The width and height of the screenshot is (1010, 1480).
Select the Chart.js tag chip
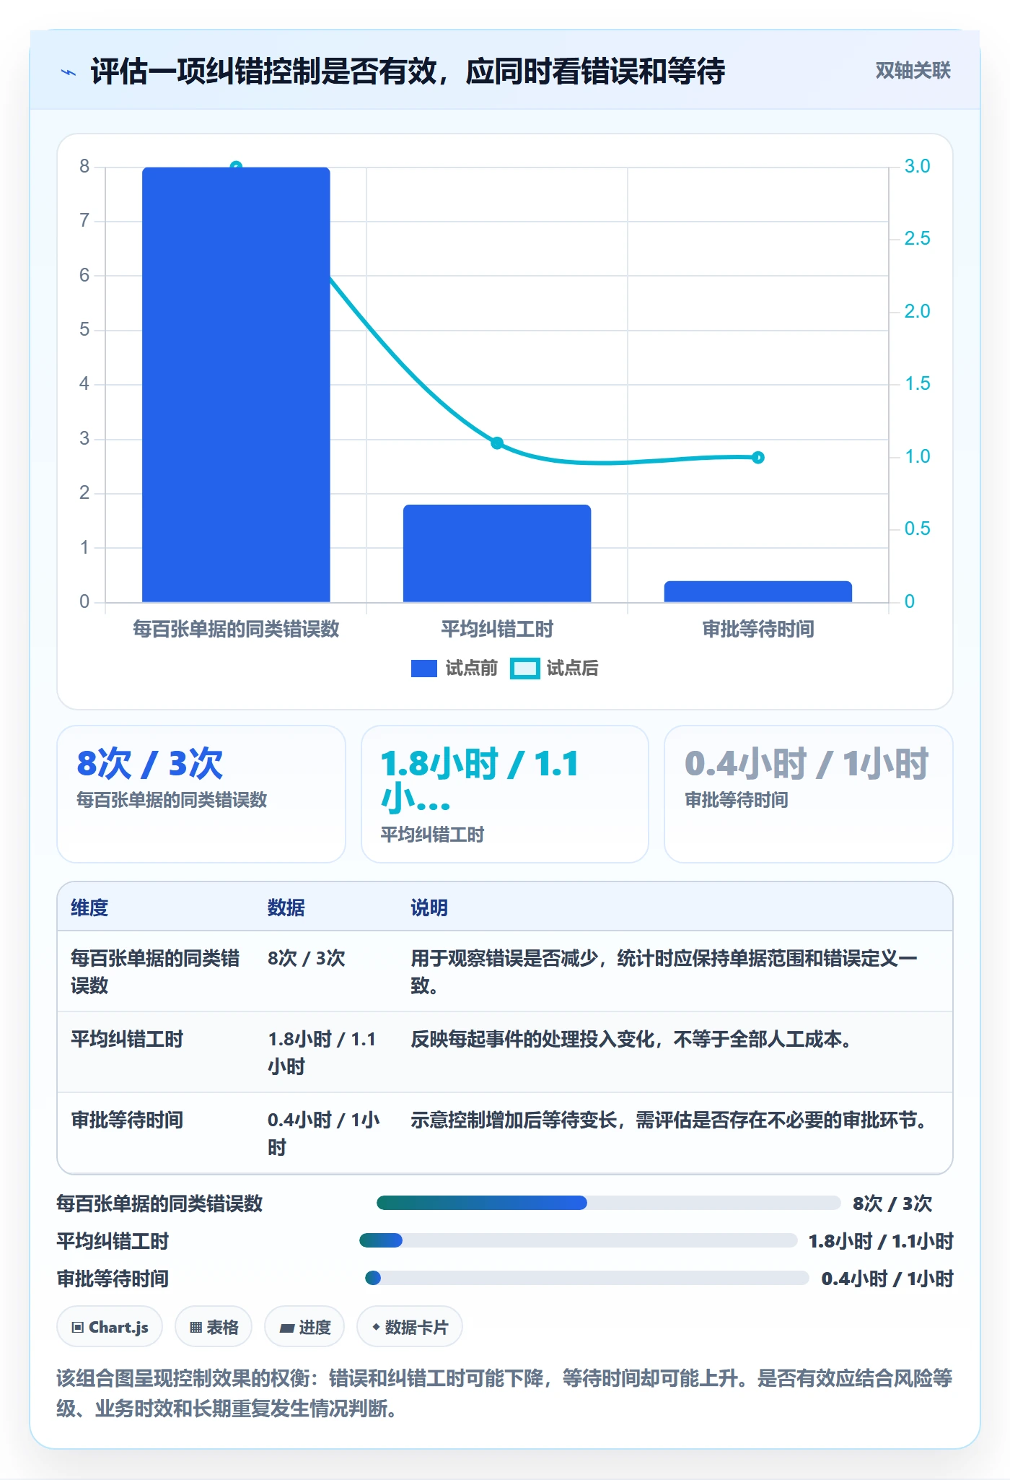(x=110, y=1327)
